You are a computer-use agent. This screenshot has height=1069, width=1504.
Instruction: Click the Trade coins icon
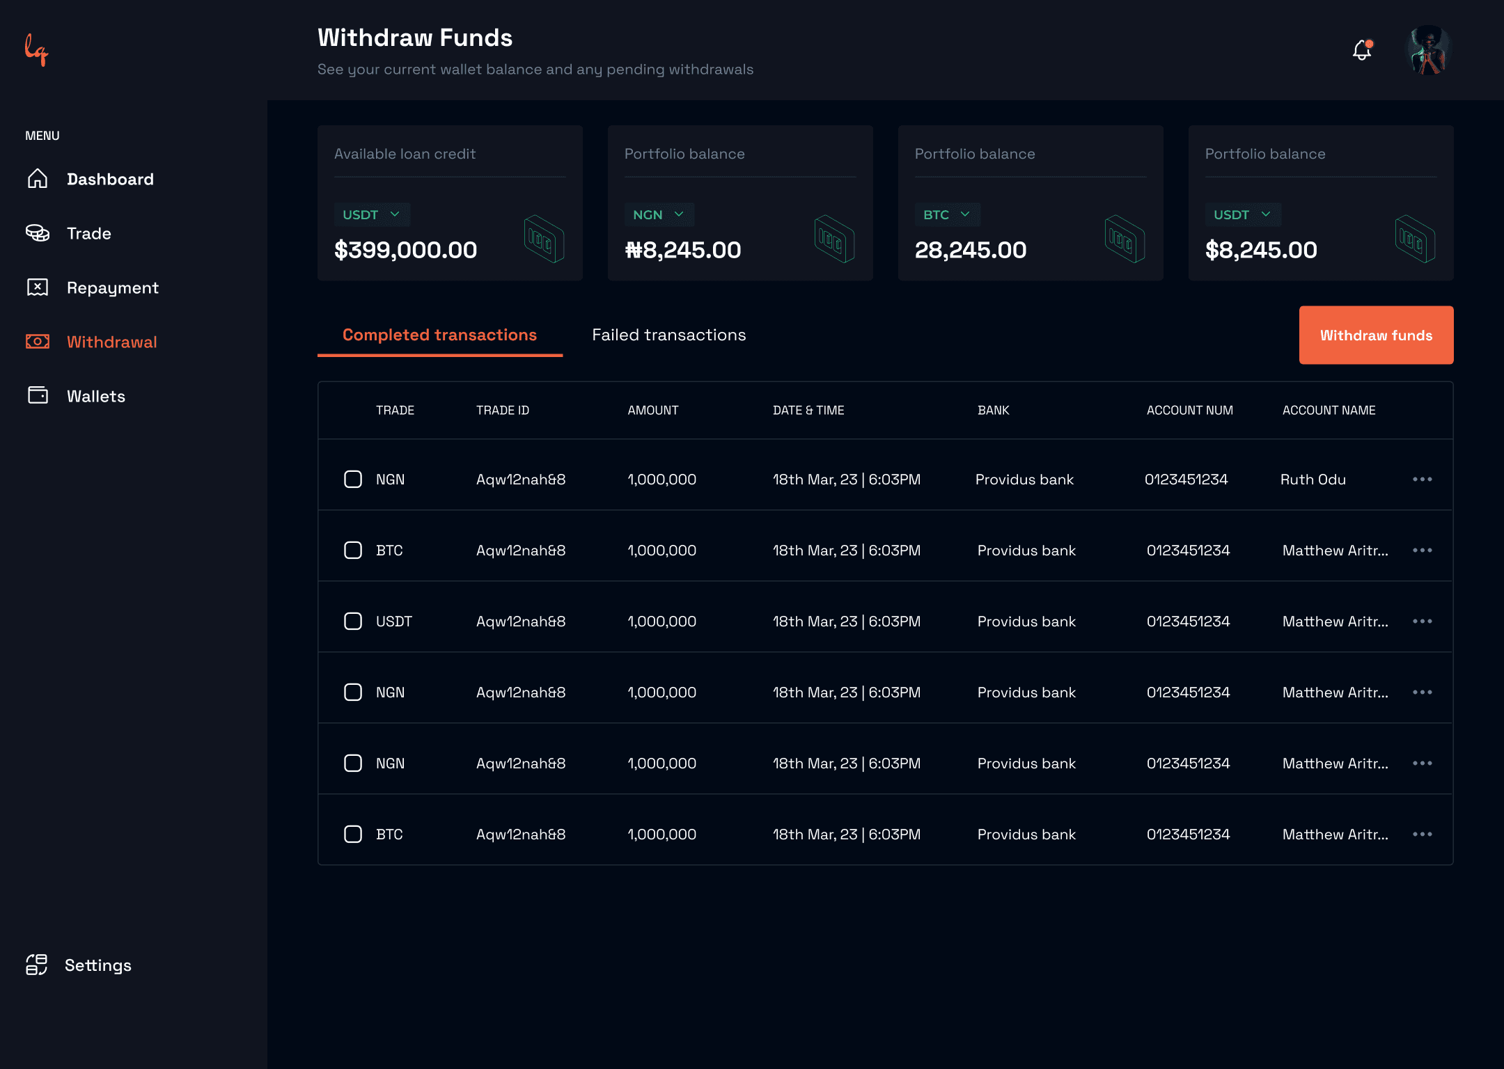coord(38,233)
